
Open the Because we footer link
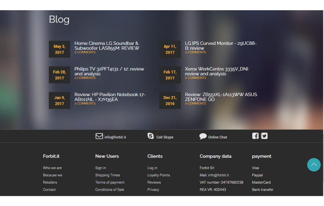[53, 175]
